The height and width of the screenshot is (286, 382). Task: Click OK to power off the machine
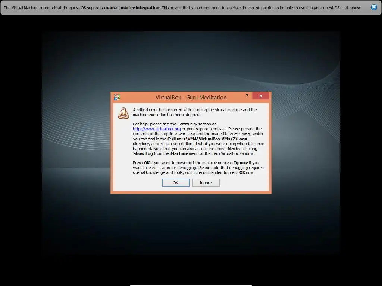176,182
